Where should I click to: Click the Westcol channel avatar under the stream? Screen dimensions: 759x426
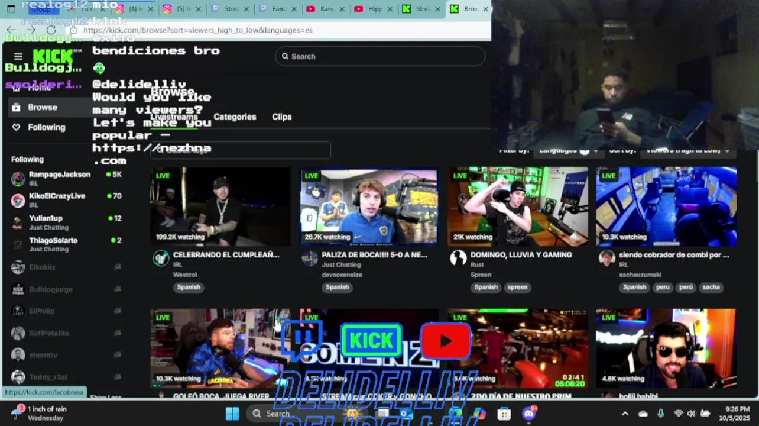point(161,258)
